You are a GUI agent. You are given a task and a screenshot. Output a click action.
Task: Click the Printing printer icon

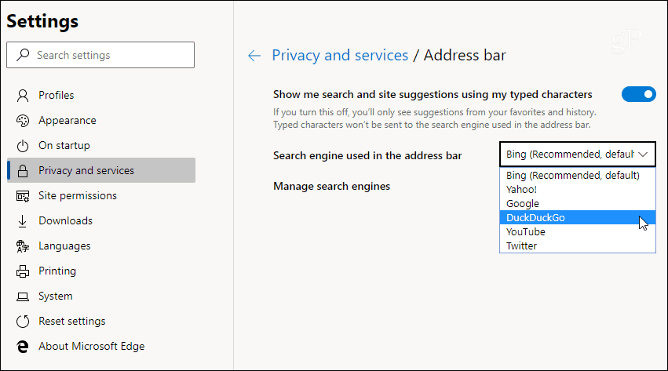[x=23, y=271]
